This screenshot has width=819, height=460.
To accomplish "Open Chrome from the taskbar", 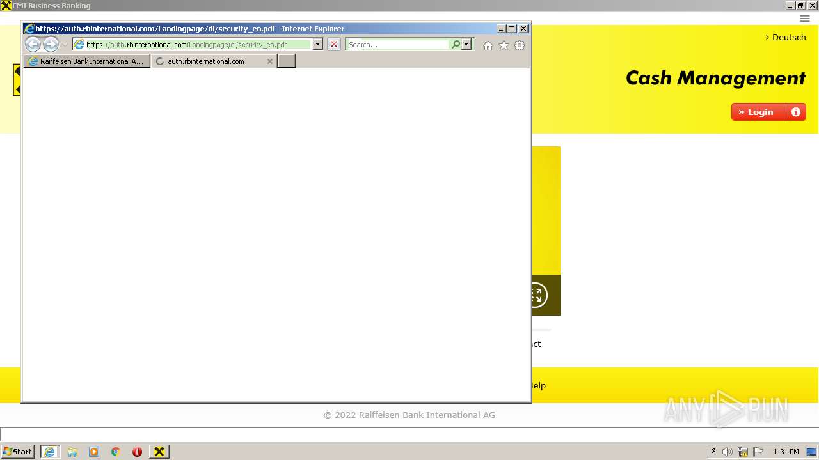I will click(x=116, y=452).
